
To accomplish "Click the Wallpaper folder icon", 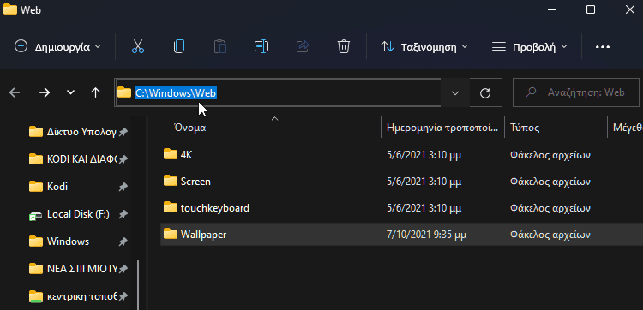I will coord(171,235).
